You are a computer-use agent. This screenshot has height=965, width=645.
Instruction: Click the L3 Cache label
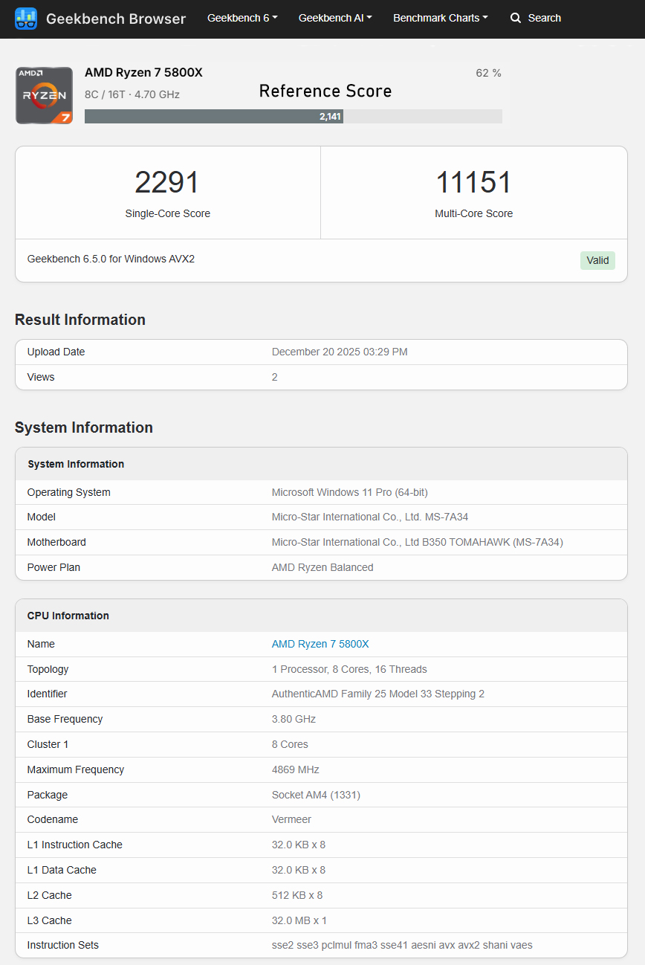[50, 920]
